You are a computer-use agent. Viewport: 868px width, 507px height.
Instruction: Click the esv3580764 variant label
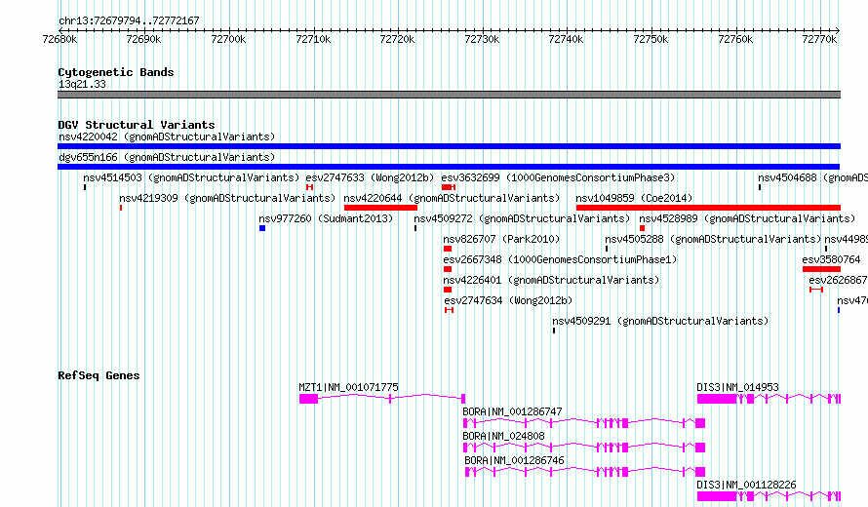832,259
